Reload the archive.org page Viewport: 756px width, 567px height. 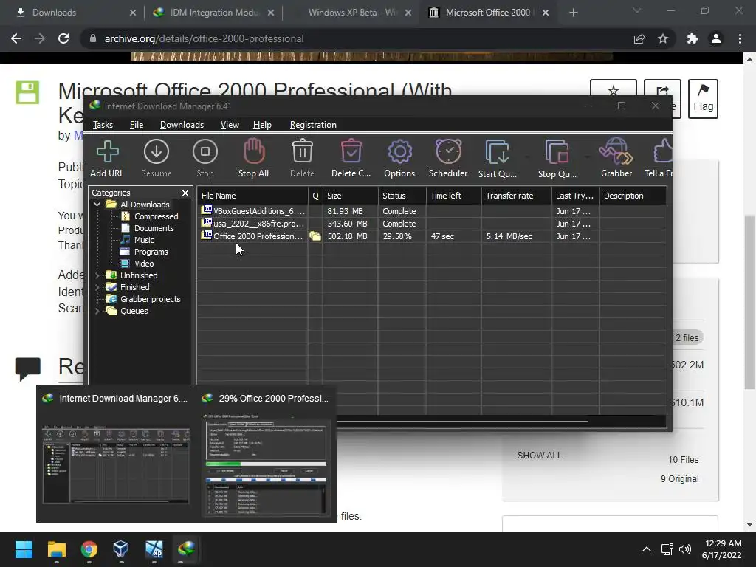click(x=63, y=38)
